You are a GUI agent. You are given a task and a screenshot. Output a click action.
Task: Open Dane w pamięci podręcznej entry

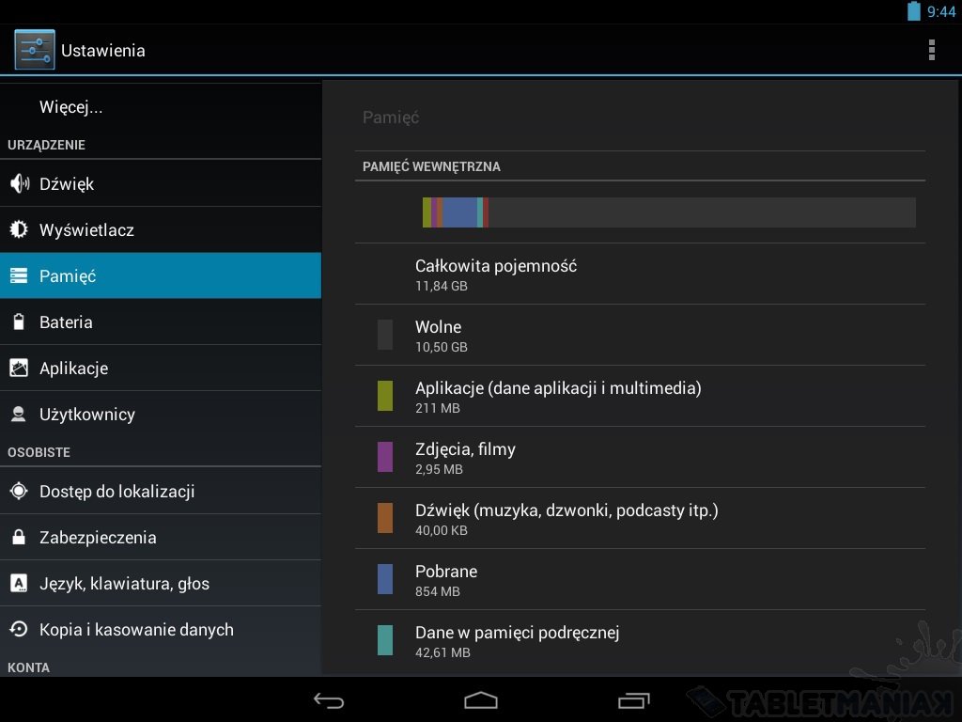point(640,641)
